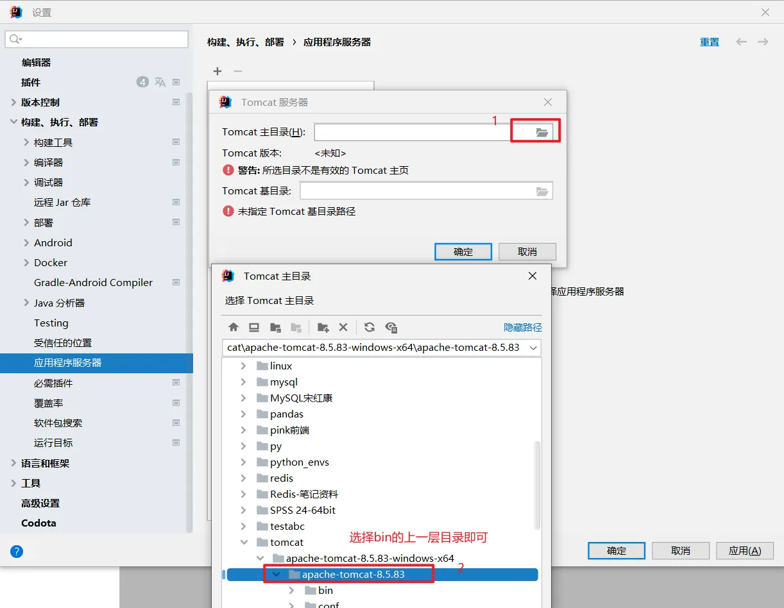
Task: Click 应用(A) button in settings
Action: click(745, 550)
